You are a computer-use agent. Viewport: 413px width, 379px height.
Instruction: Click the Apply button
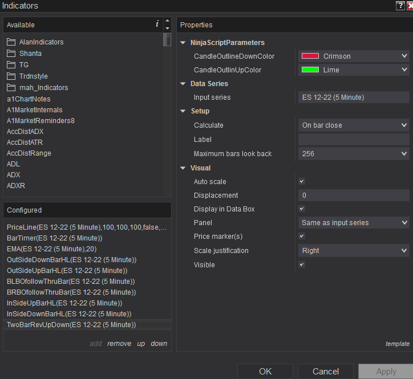click(x=386, y=372)
